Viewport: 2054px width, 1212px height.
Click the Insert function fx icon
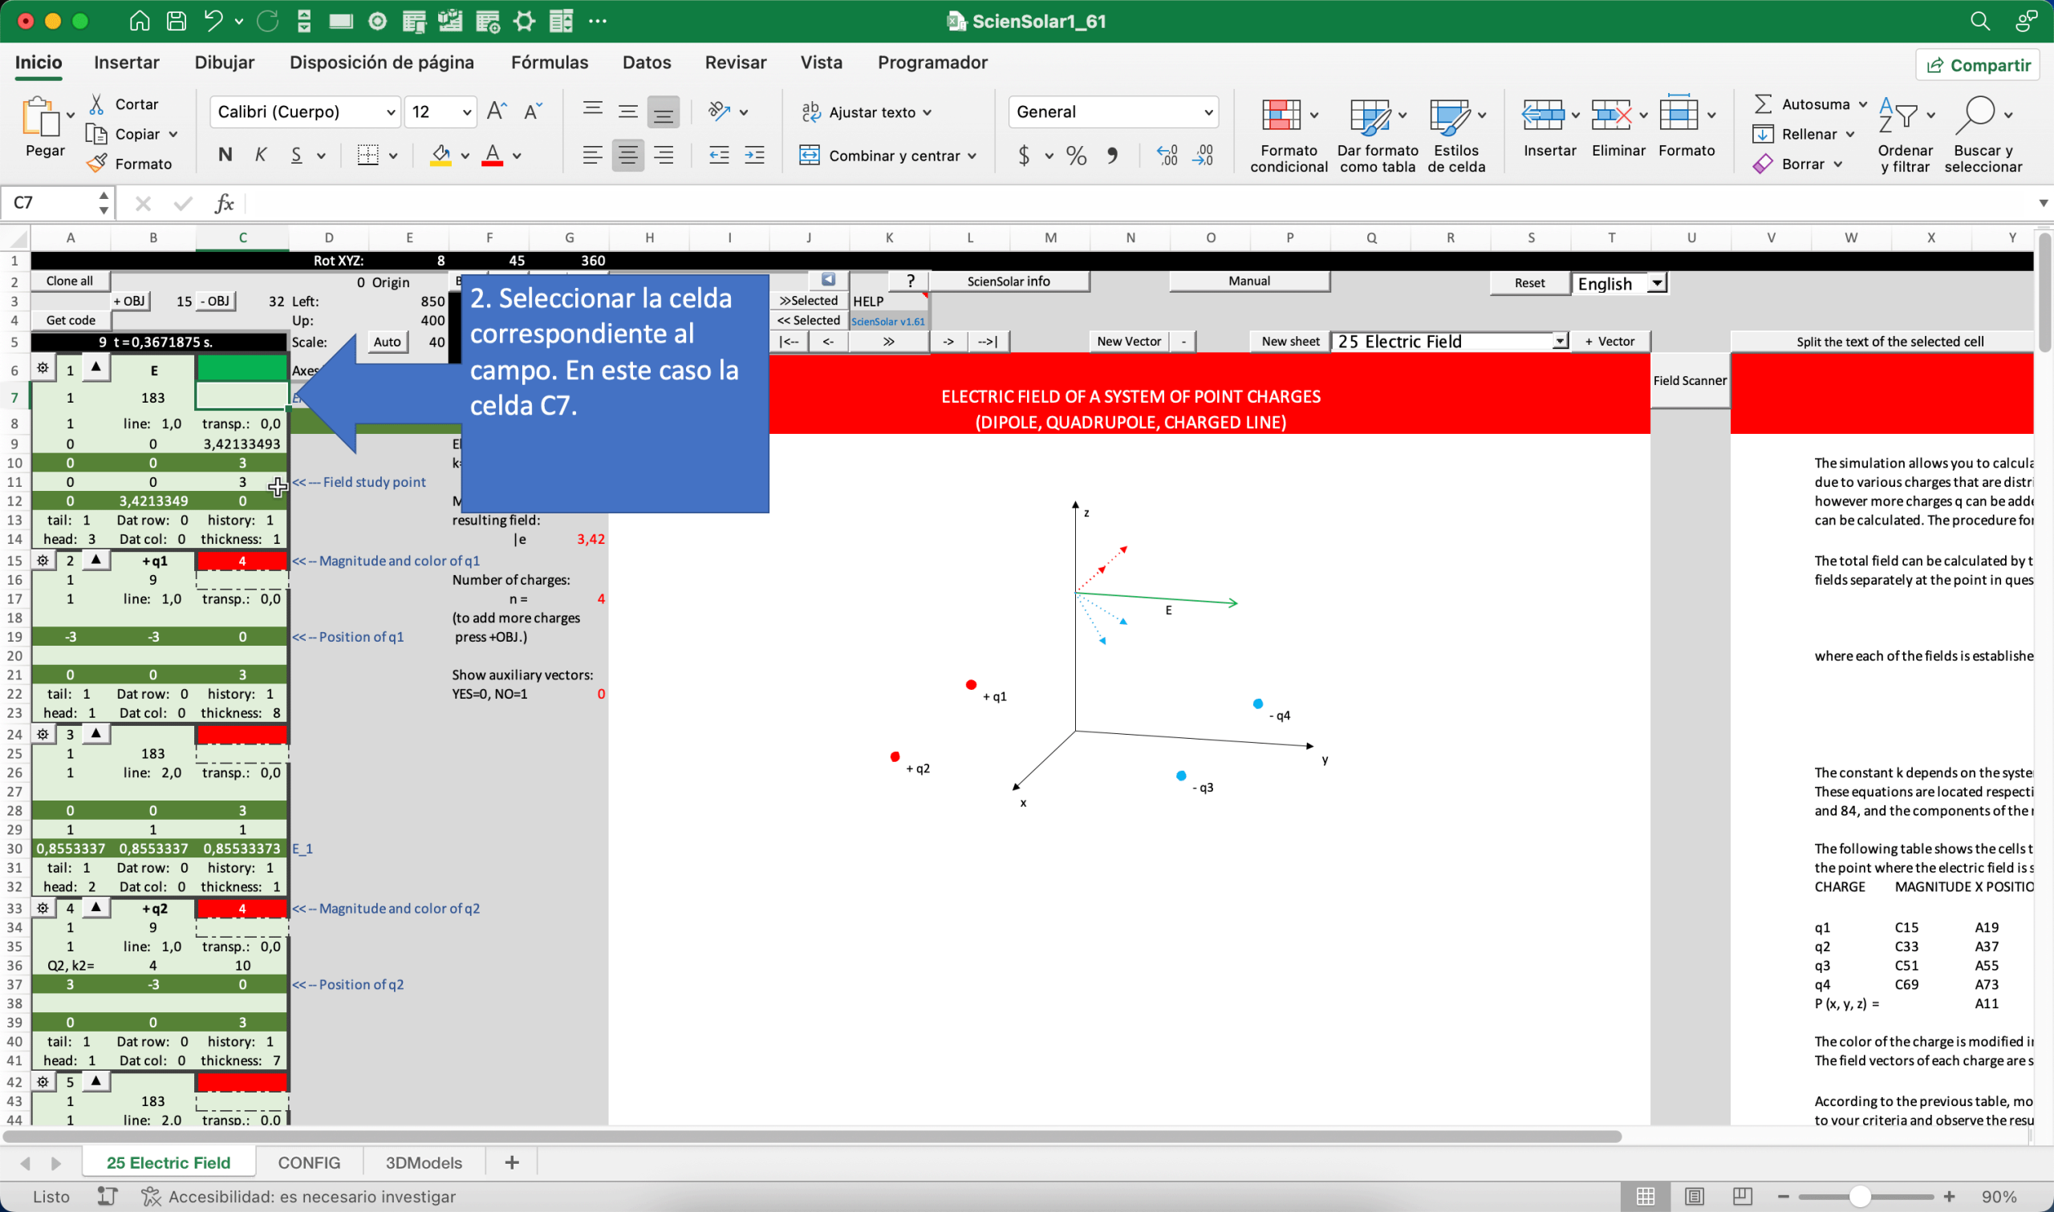(224, 204)
